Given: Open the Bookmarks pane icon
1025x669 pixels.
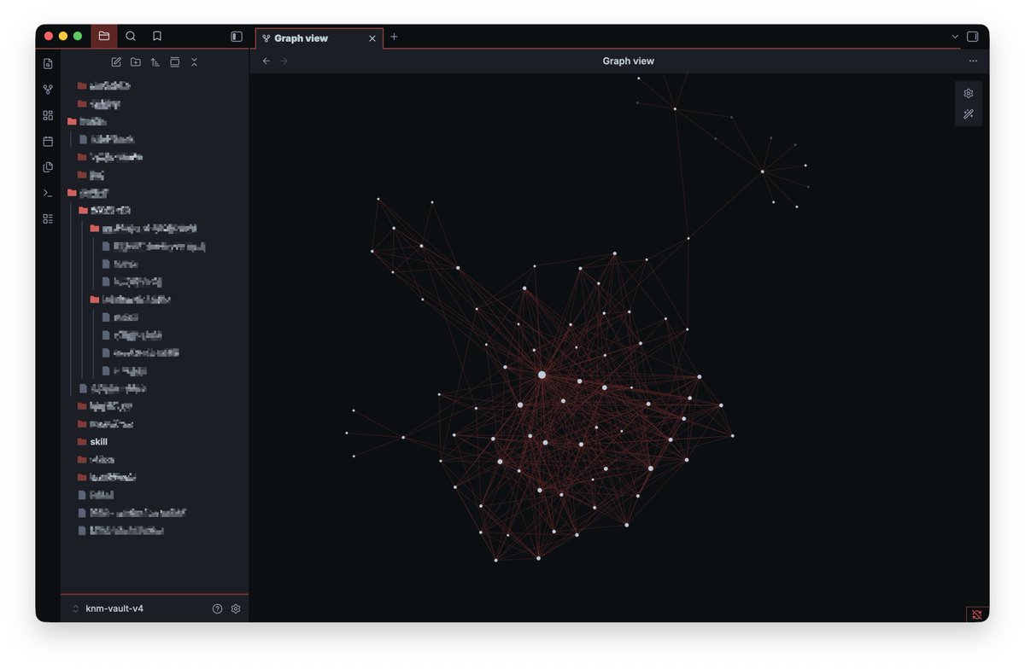Looking at the screenshot, I should point(157,36).
